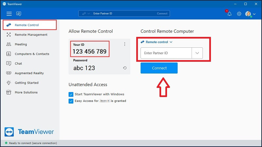Click the Control Remote Computer heading
This screenshot has height=147, width=262.
click(167, 31)
